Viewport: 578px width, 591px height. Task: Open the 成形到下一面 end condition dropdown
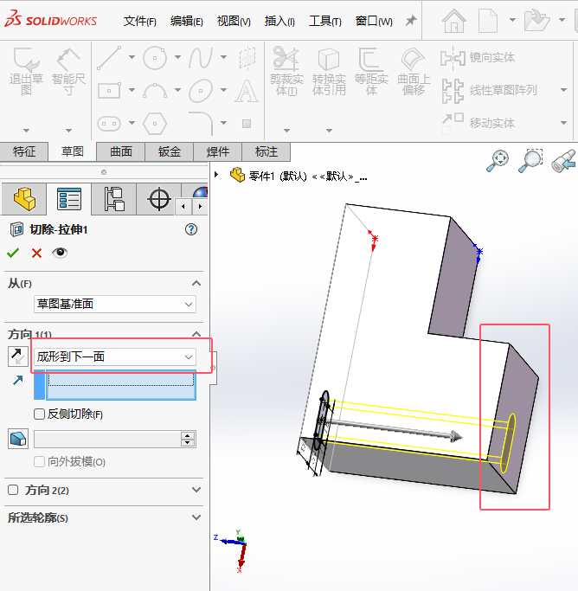[x=115, y=357]
